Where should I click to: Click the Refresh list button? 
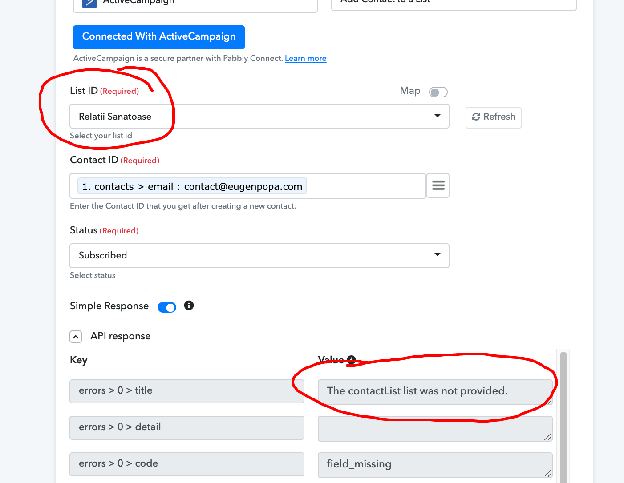[493, 117]
